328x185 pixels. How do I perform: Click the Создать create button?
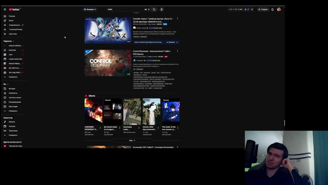pyautogui.click(x=263, y=10)
